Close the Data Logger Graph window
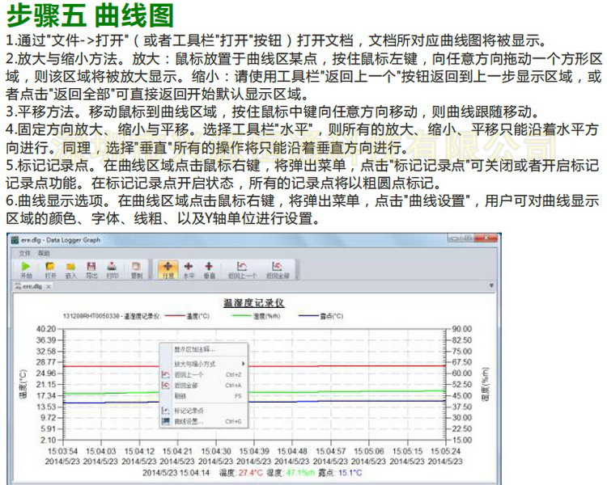Viewport: 607px width, 485px height. tap(486, 238)
